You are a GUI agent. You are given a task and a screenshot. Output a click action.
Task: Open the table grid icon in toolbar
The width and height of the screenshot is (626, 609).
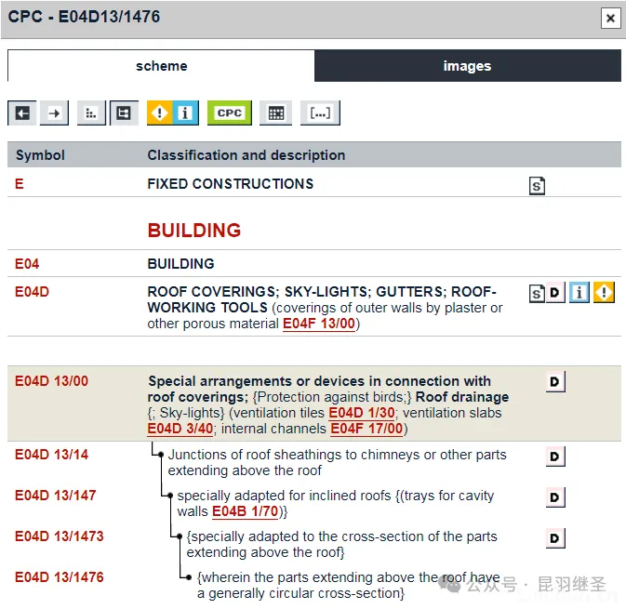pyautogui.click(x=275, y=113)
